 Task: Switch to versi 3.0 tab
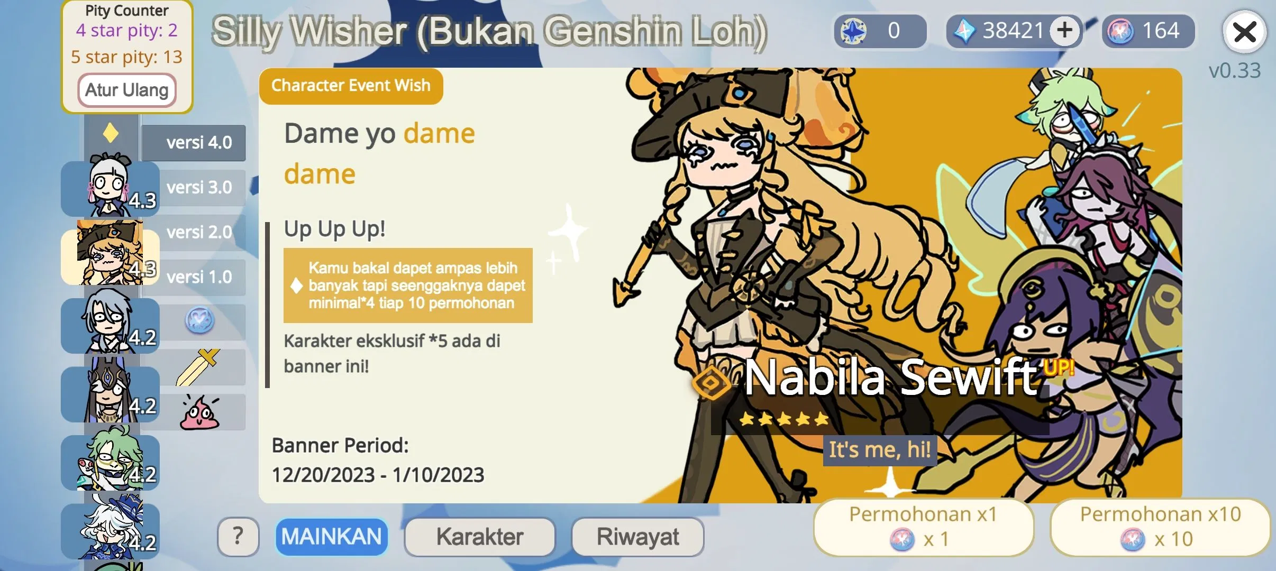coord(199,188)
